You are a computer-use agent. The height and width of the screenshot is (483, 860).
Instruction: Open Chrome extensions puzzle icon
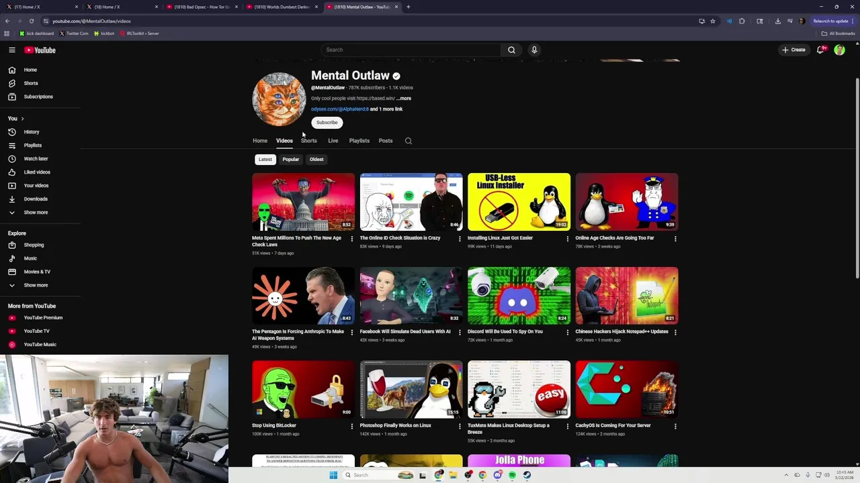(742, 21)
